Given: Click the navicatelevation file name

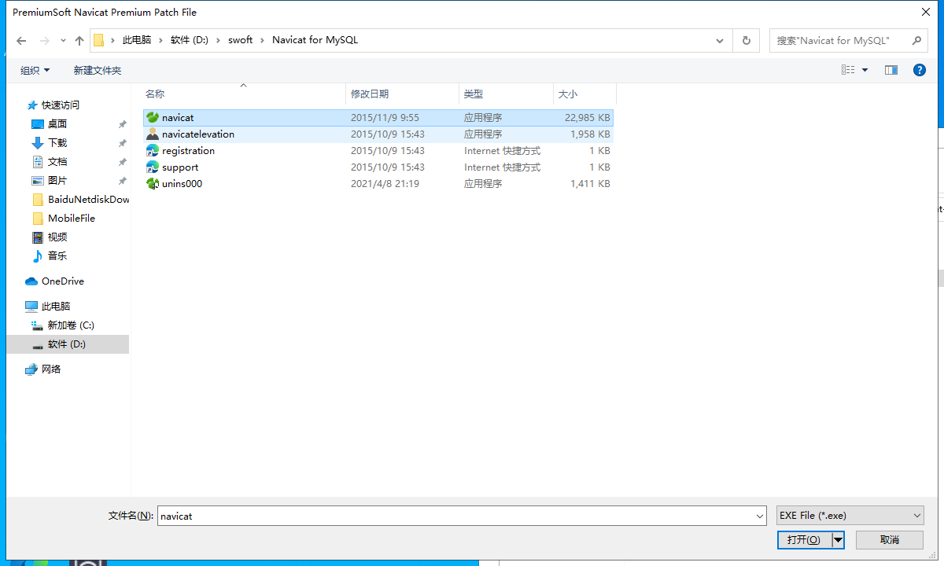Looking at the screenshot, I should pyautogui.click(x=198, y=134).
